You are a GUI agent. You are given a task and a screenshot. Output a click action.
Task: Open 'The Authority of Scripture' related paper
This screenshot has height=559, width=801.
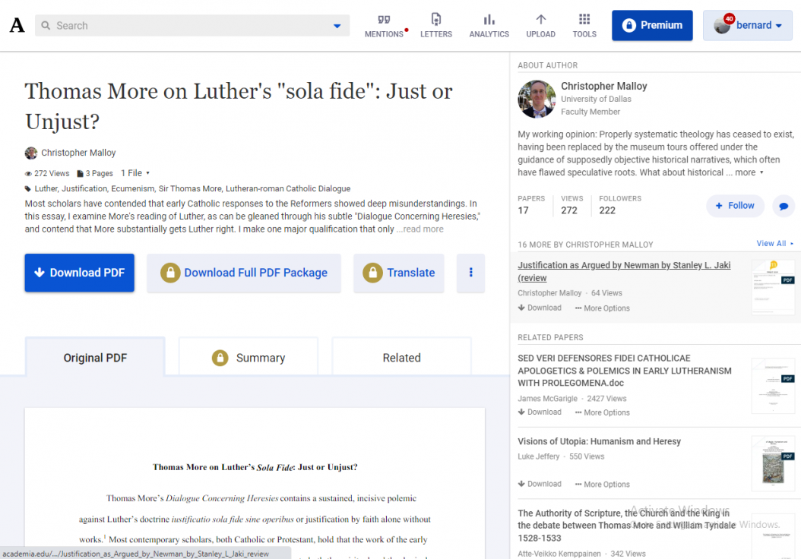pyautogui.click(x=626, y=526)
